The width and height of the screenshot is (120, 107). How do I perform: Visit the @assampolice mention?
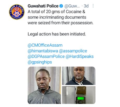click(x=73, y=51)
